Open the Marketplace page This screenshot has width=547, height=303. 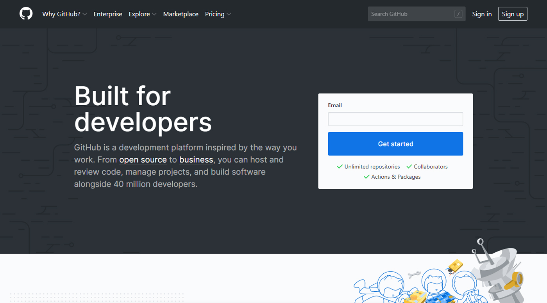click(181, 14)
